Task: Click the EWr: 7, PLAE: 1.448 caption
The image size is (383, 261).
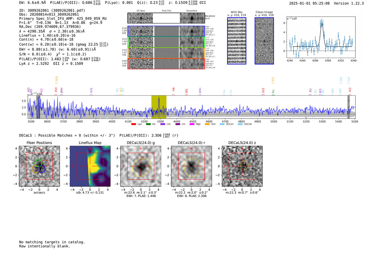Action: [x=141, y=196]
